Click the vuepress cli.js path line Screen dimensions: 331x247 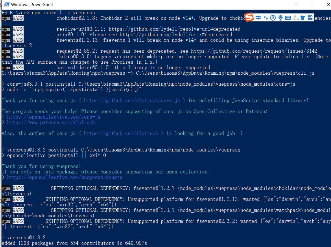click(x=158, y=73)
